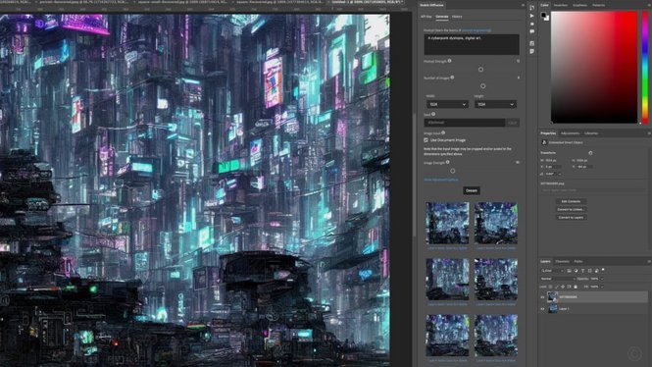Select the top-left generated thumbnail

[x=447, y=223]
